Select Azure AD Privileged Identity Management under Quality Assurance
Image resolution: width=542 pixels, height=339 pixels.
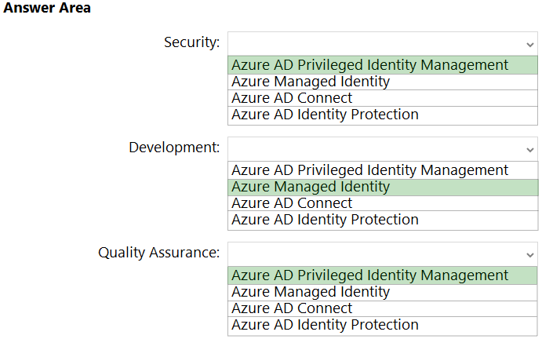(369, 275)
